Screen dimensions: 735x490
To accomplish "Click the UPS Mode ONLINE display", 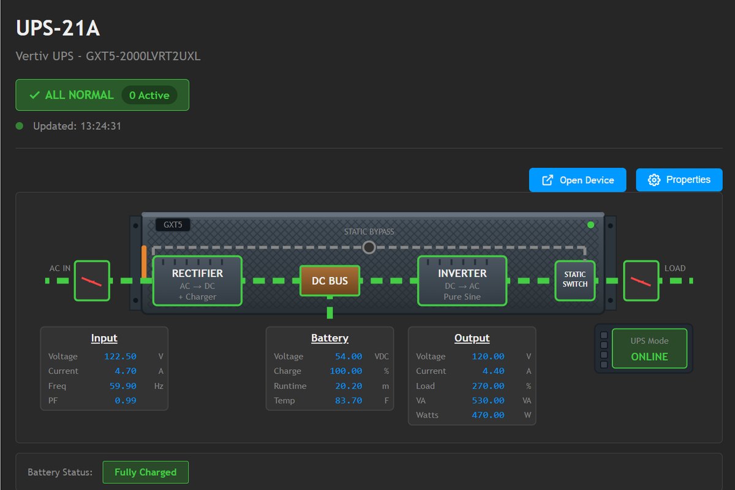I will (650, 349).
